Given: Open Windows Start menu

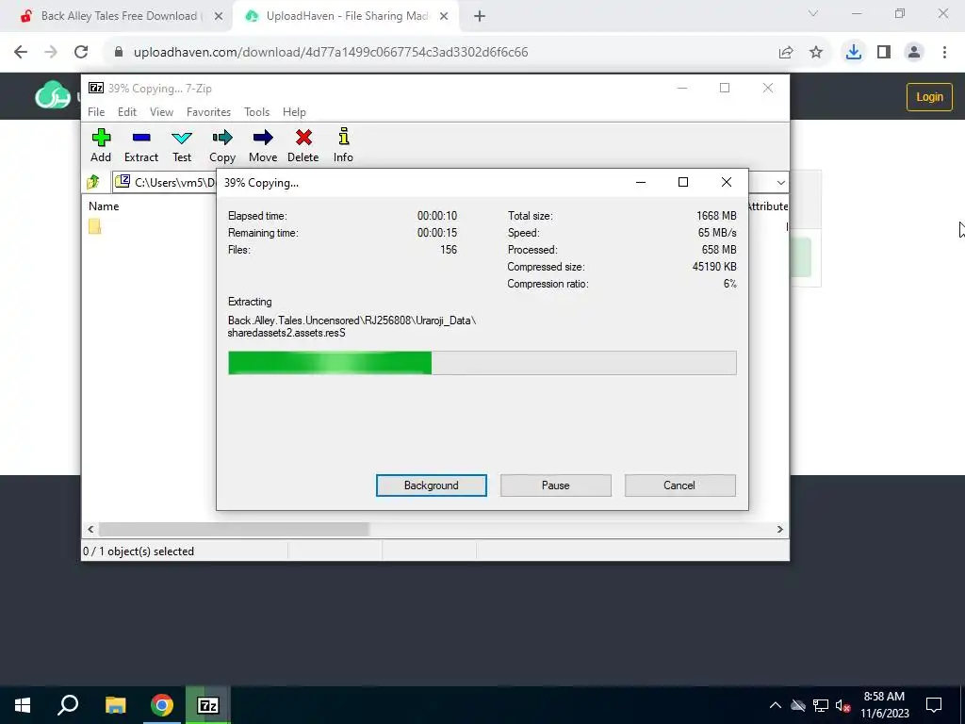Looking at the screenshot, I should click(23, 705).
